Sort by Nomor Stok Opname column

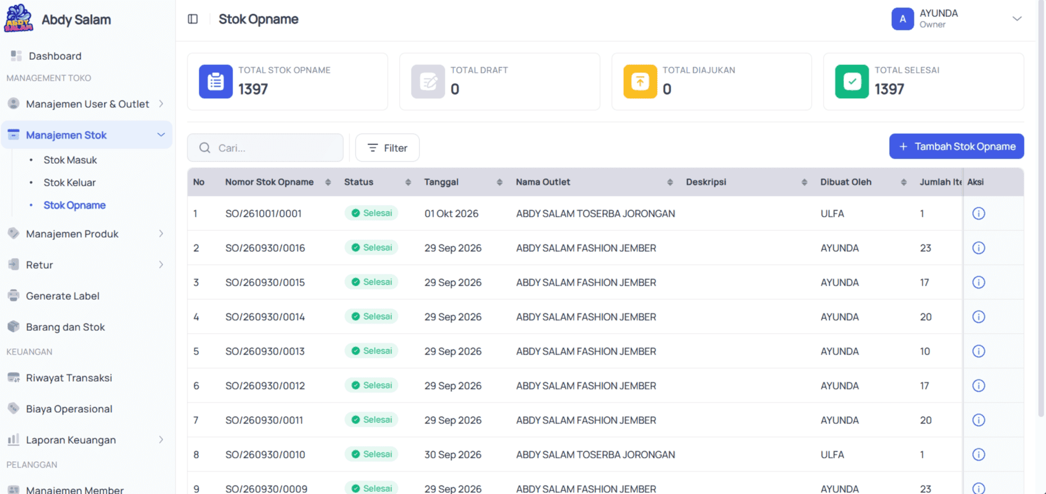coord(328,182)
